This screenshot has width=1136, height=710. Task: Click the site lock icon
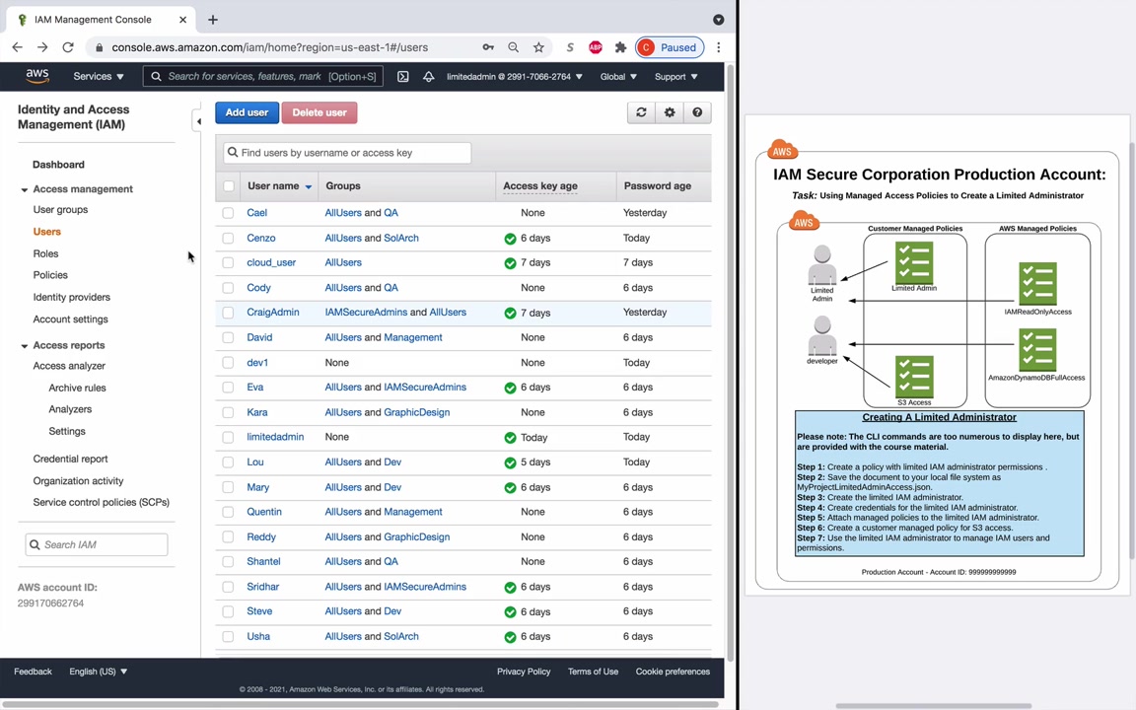tap(100, 47)
